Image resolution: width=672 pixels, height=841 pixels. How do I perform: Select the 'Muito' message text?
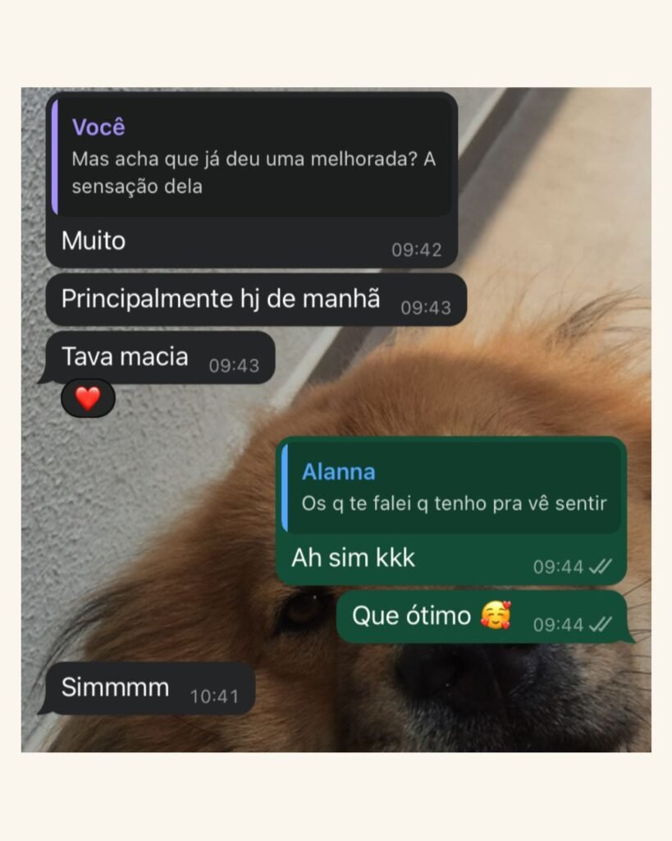click(x=94, y=241)
